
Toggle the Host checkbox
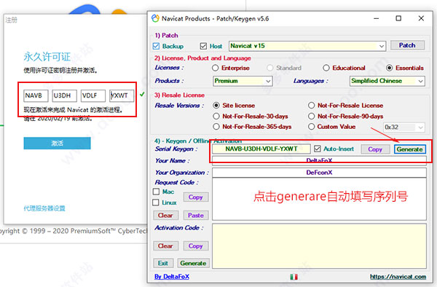pyautogui.click(x=203, y=46)
